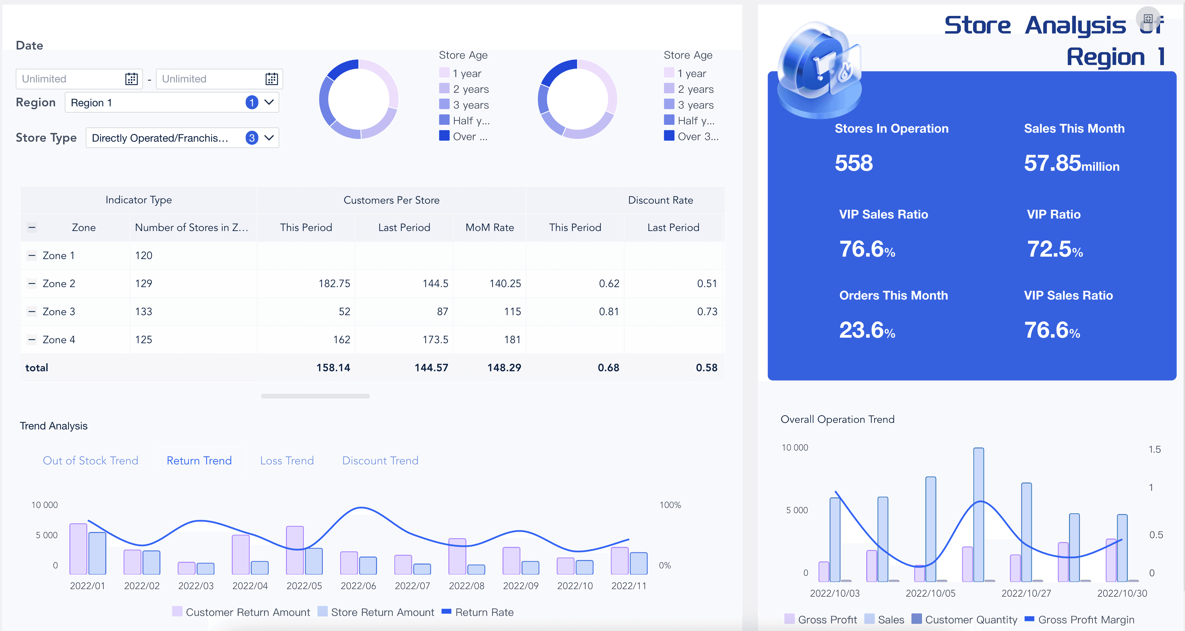
Task: Click the MoM Rate column header
Action: click(x=490, y=227)
